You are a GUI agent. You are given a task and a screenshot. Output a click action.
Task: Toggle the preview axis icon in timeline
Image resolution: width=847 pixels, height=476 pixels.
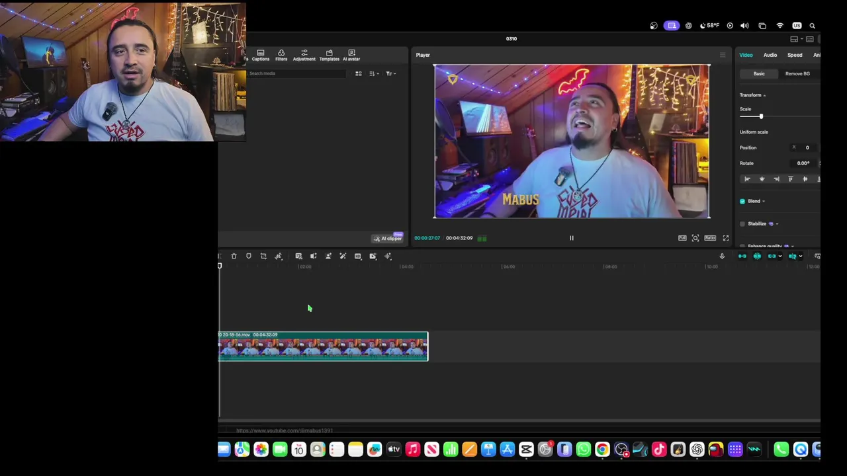[x=792, y=257]
